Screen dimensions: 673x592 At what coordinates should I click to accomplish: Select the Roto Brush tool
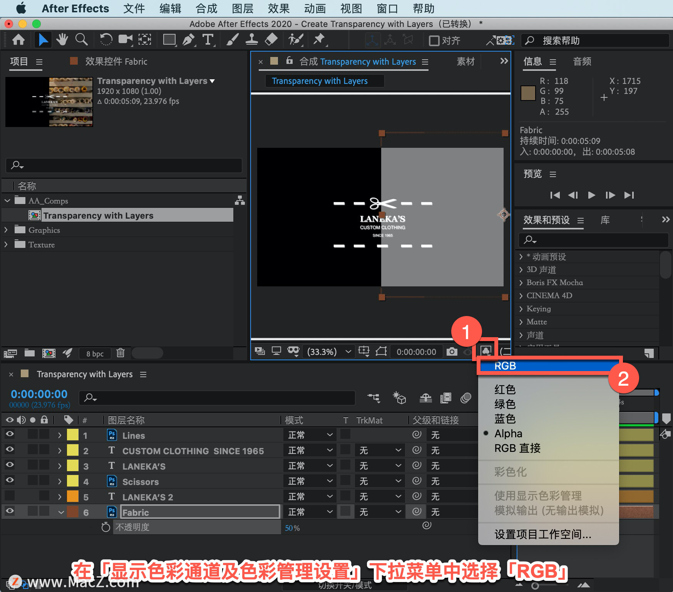pyautogui.click(x=296, y=40)
